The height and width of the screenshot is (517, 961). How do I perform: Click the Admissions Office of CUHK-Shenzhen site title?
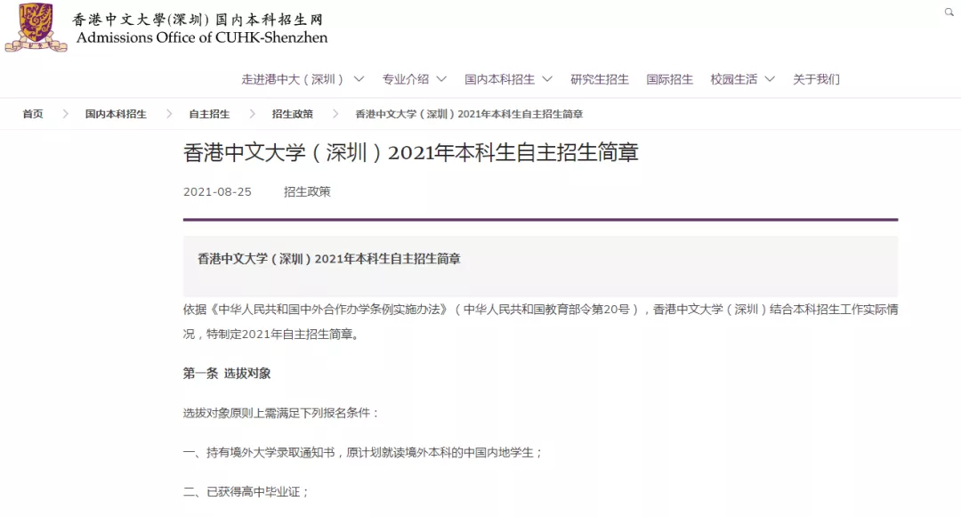(202, 37)
